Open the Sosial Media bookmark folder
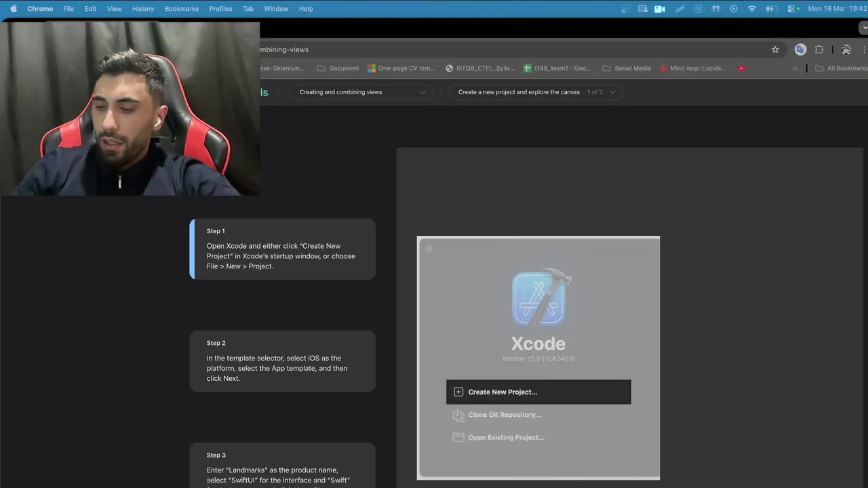 (x=627, y=68)
